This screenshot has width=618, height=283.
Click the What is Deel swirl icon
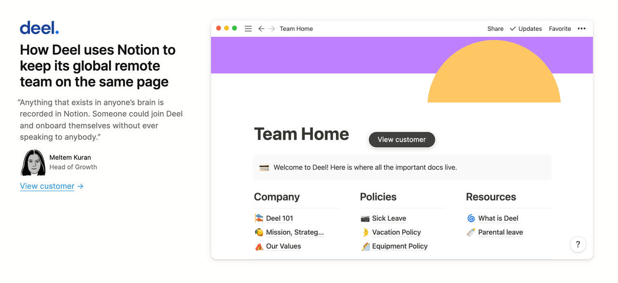pos(471,218)
